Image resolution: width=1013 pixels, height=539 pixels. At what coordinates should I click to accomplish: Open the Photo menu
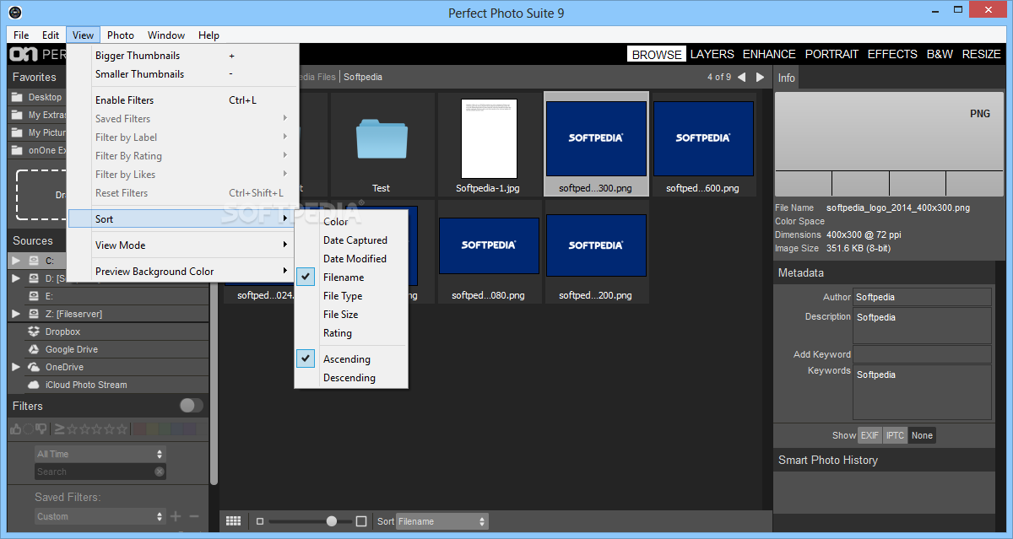pyautogui.click(x=121, y=35)
